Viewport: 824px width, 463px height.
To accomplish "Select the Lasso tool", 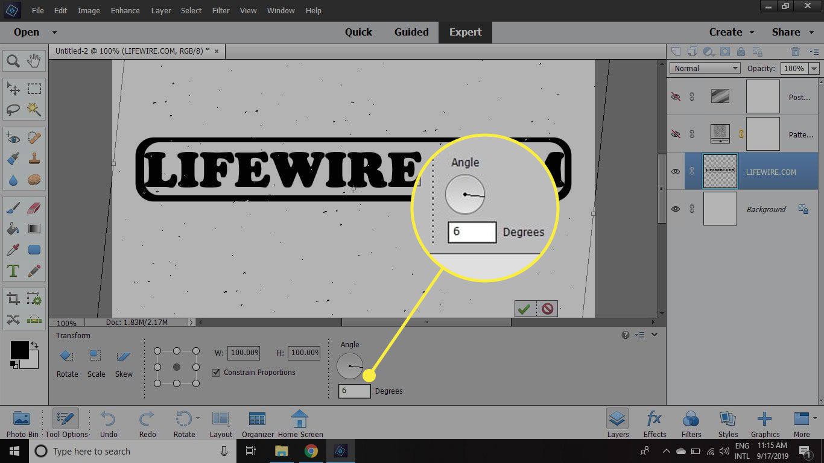I will [13, 110].
